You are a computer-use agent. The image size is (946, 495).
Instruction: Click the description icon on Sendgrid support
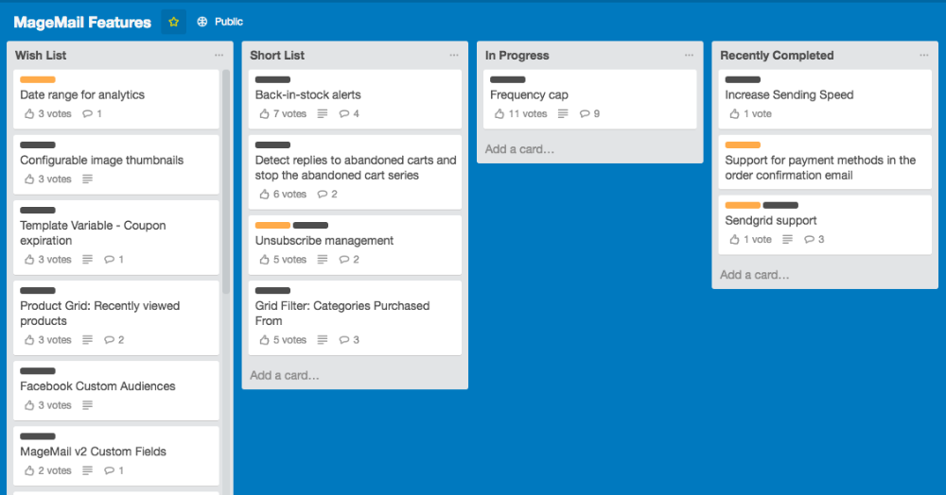tap(788, 240)
